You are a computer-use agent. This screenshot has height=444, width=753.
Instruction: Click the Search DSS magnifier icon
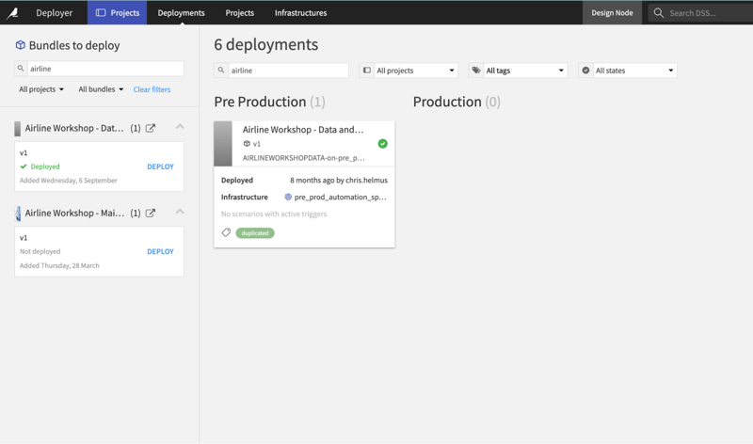tap(659, 13)
